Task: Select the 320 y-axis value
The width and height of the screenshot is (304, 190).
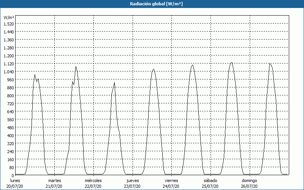Action: click(x=11, y=144)
